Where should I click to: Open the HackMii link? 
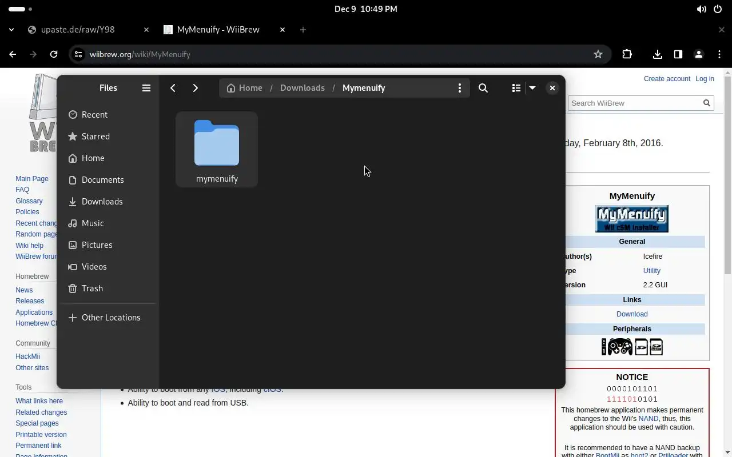[x=27, y=356]
